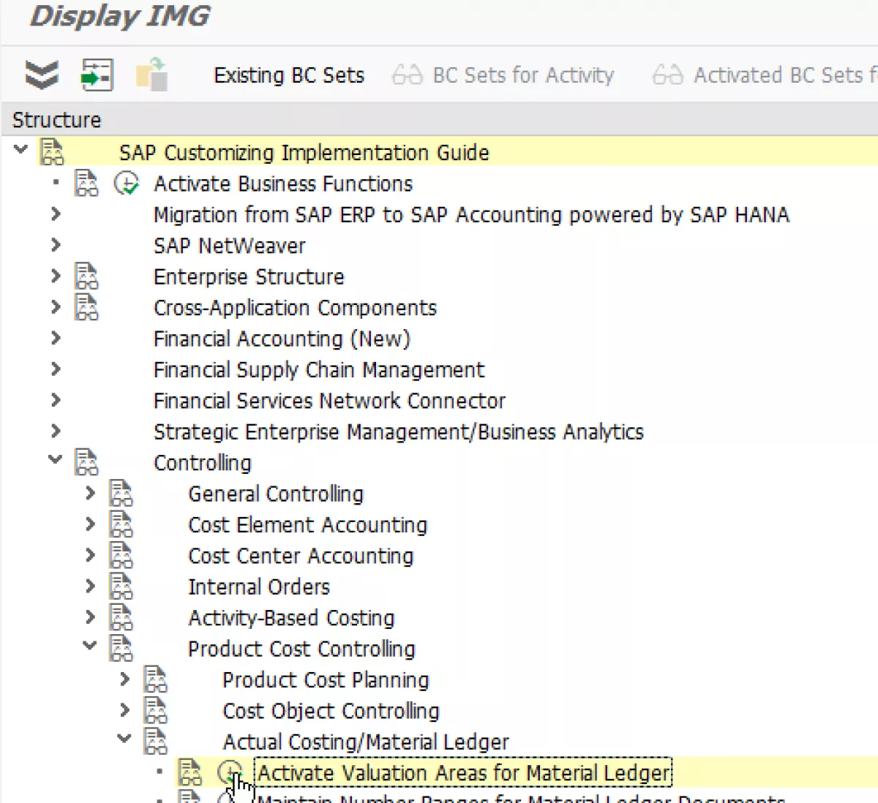Image resolution: width=878 pixels, height=803 pixels.
Task: Expand the Cost Object Controlling node
Action: 124,709
